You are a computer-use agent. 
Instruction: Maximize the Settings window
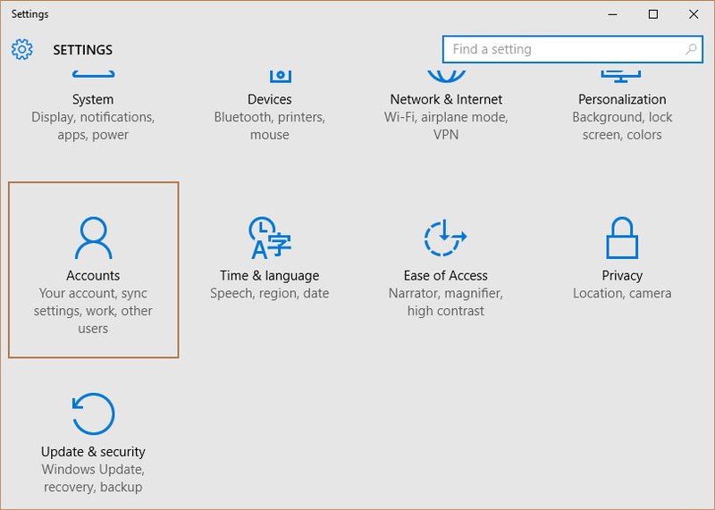[653, 14]
